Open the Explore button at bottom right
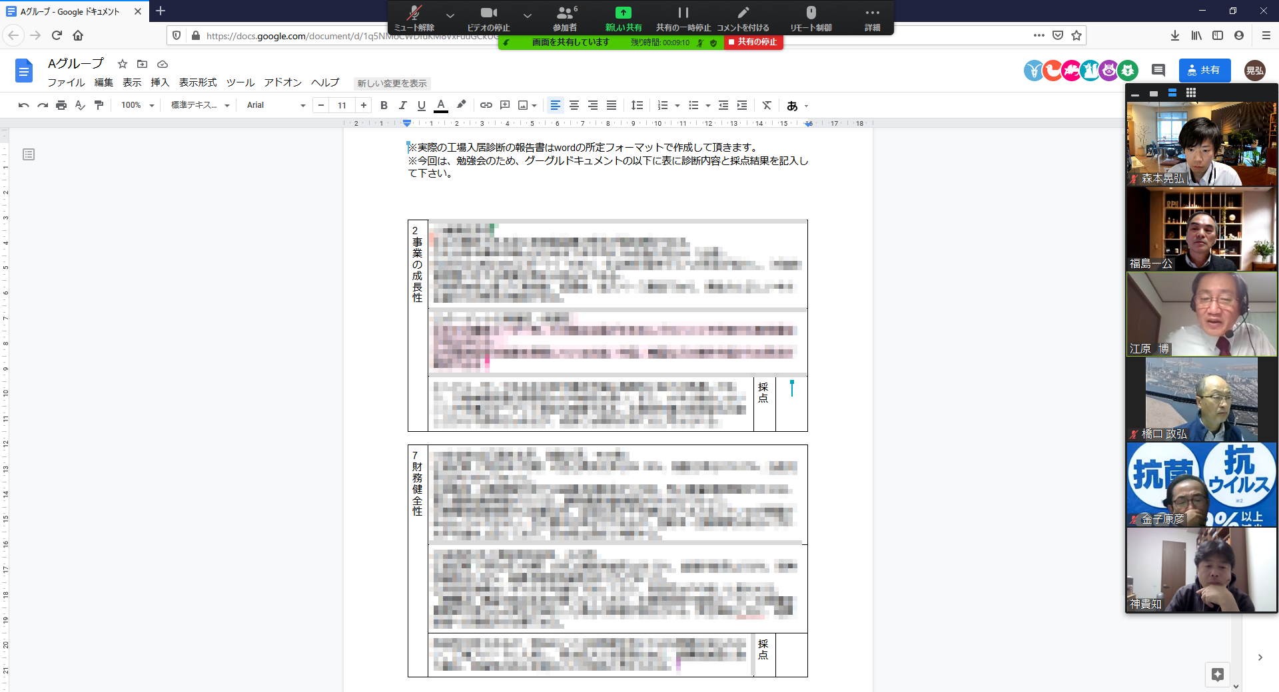The image size is (1279, 692). tap(1218, 674)
